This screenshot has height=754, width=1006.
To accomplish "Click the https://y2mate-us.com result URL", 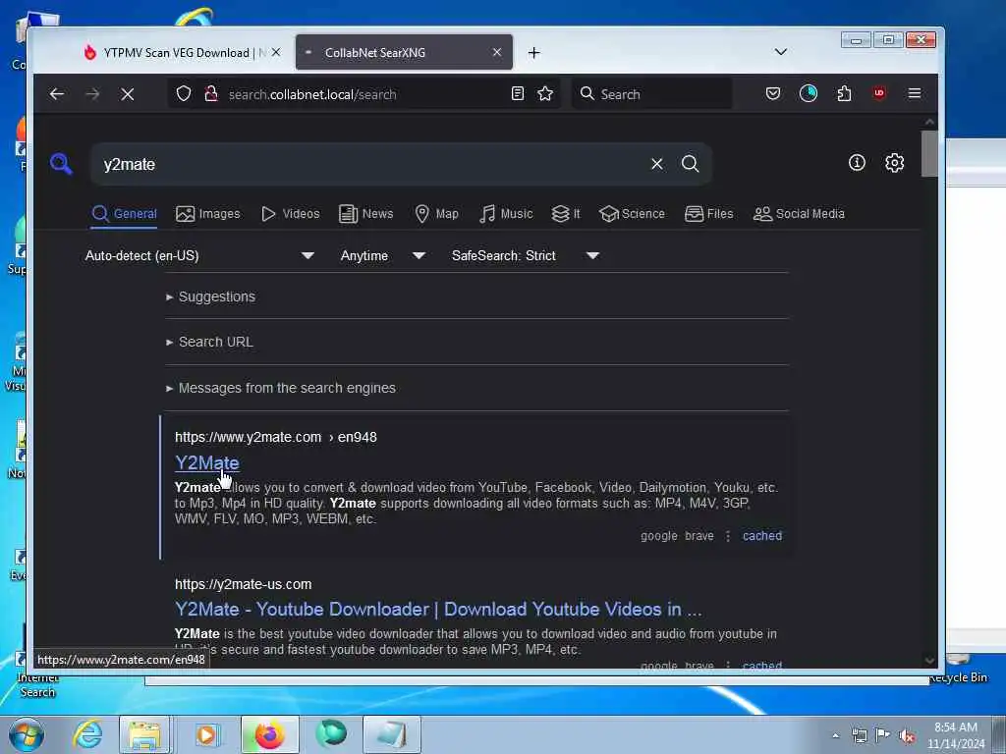I will (x=244, y=585).
